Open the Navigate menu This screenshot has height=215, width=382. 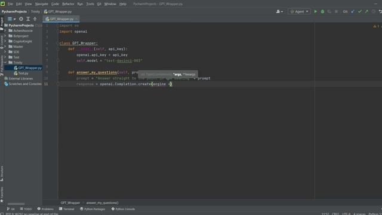point(41,4)
